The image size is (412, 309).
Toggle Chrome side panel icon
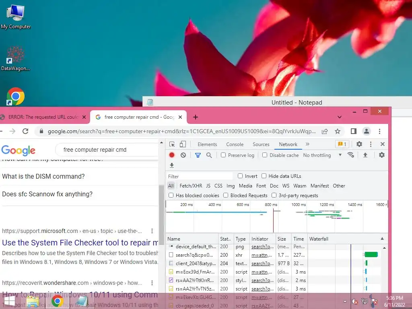pos(354,131)
